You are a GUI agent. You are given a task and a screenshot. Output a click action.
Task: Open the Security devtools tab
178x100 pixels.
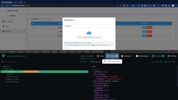(x=72, y=52)
